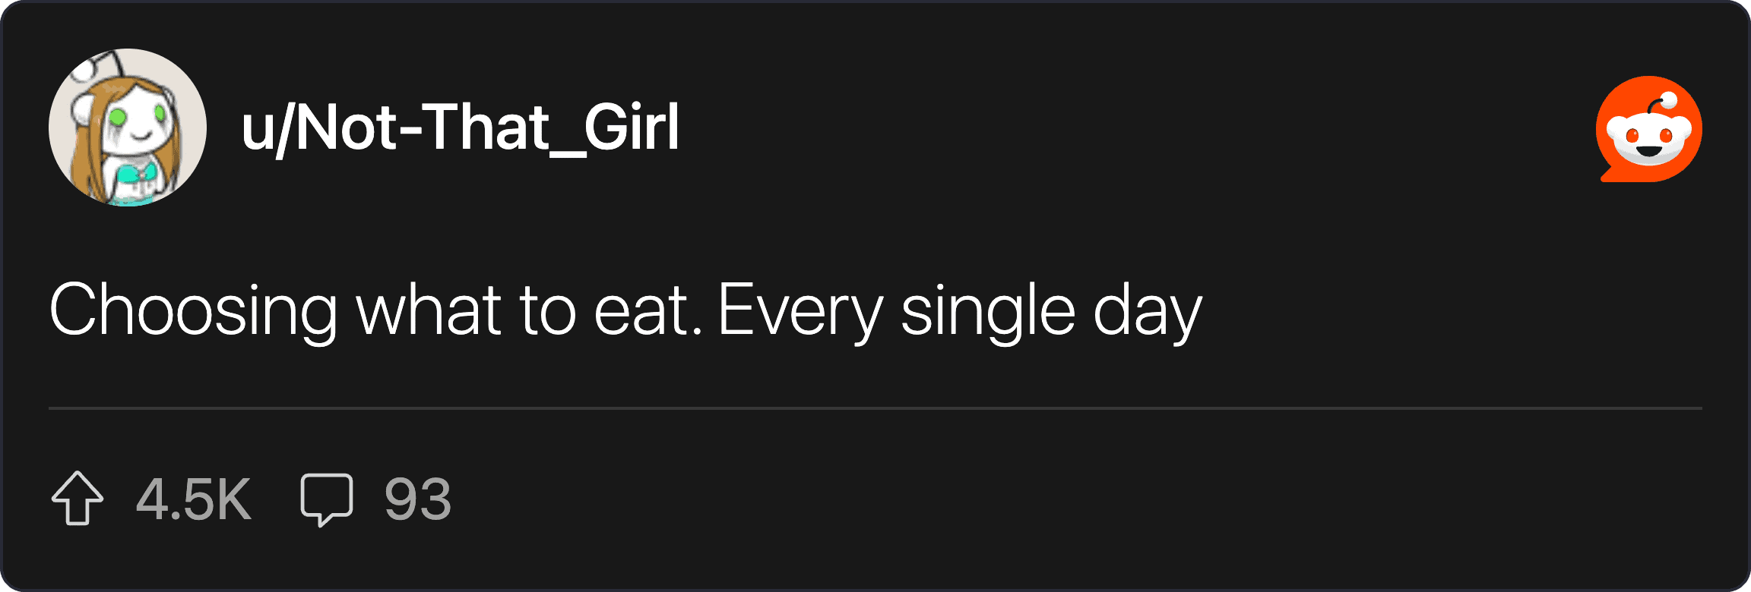Click the 4.5K upvote count
The height and width of the screenshot is (592, 1751).
tap(194, 499)
